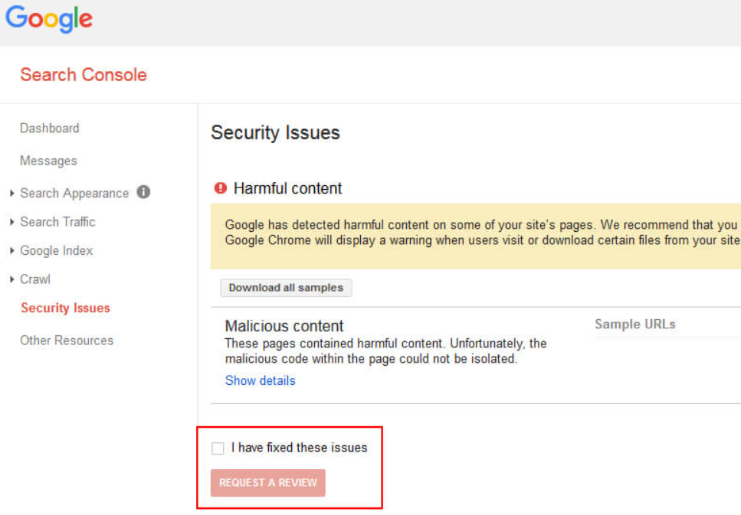
Task: Select Security Issues in the sidebar
Action: 65,308
